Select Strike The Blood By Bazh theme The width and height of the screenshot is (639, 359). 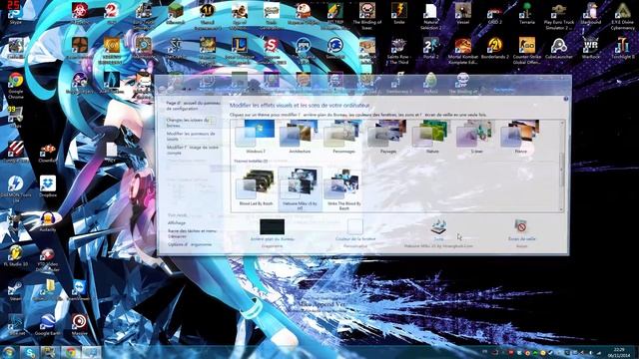[x=343, y=188]
